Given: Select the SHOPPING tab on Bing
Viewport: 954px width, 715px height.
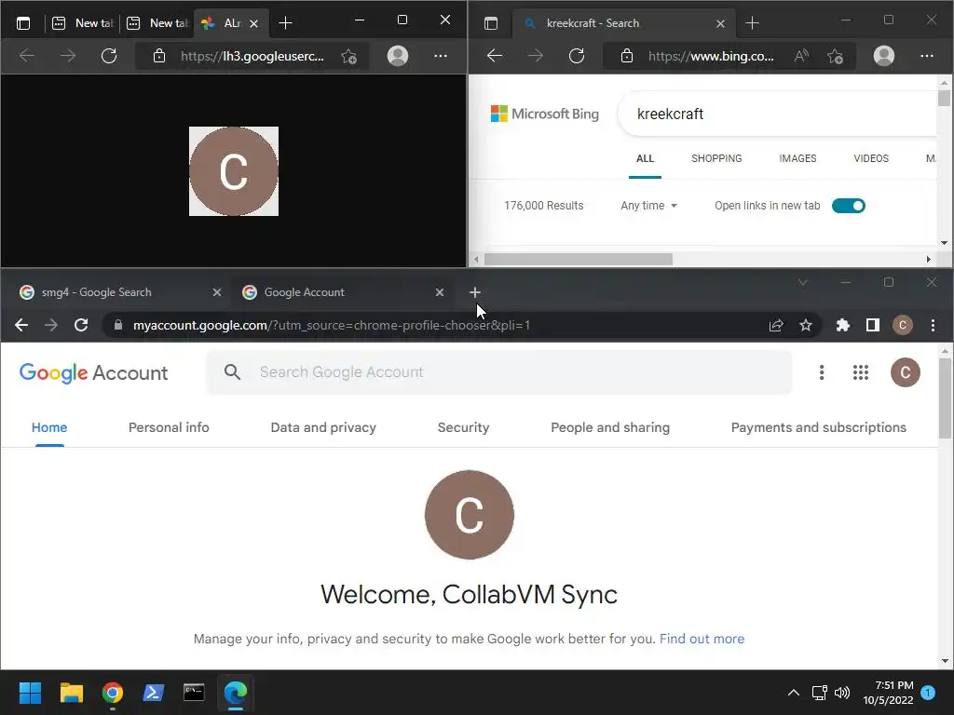Looking at the screenshot, I should [716, 158].
